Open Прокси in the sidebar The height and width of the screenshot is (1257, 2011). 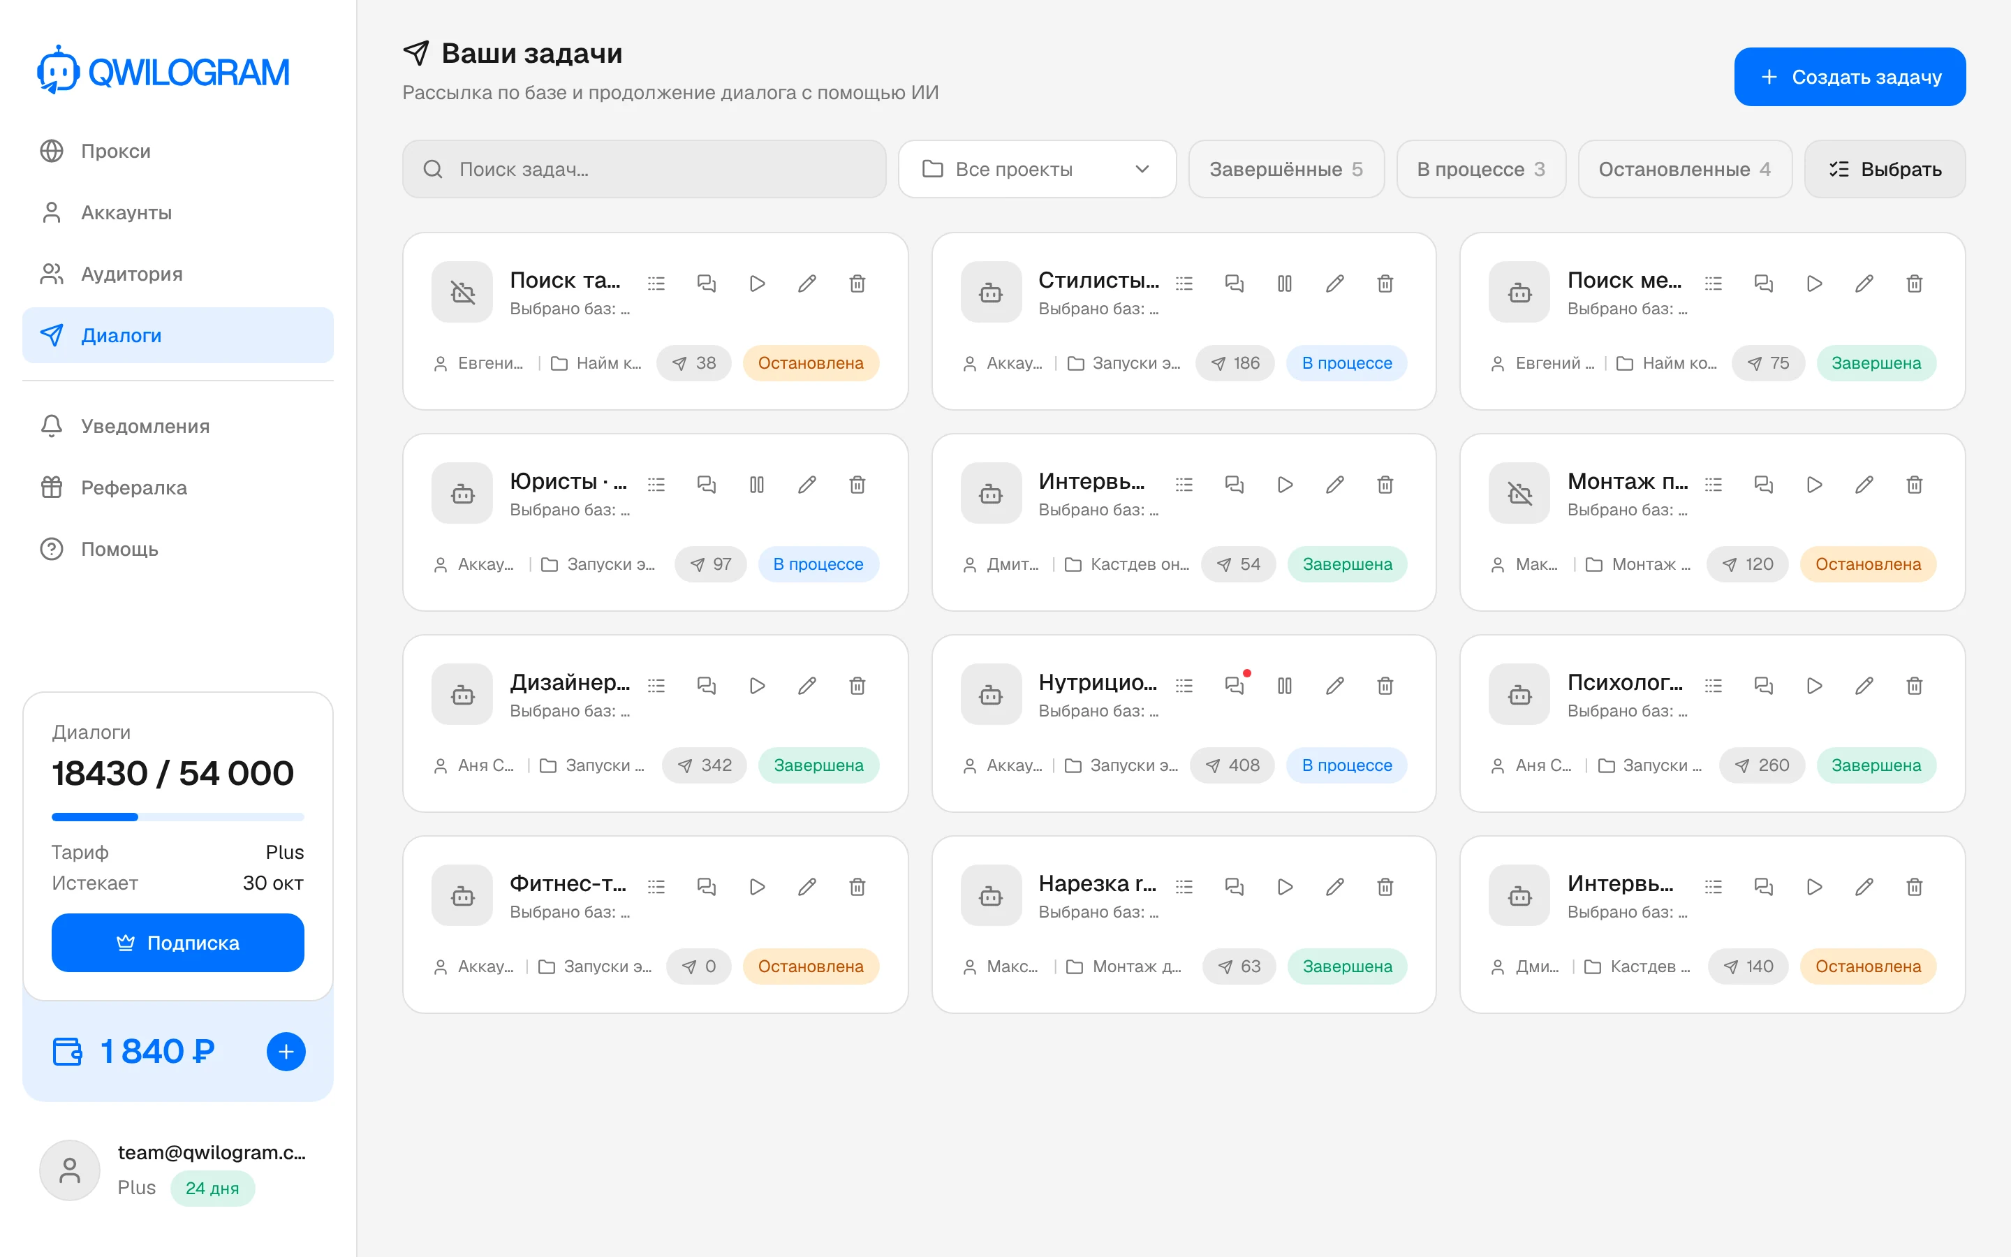click(x=178, y=152)
